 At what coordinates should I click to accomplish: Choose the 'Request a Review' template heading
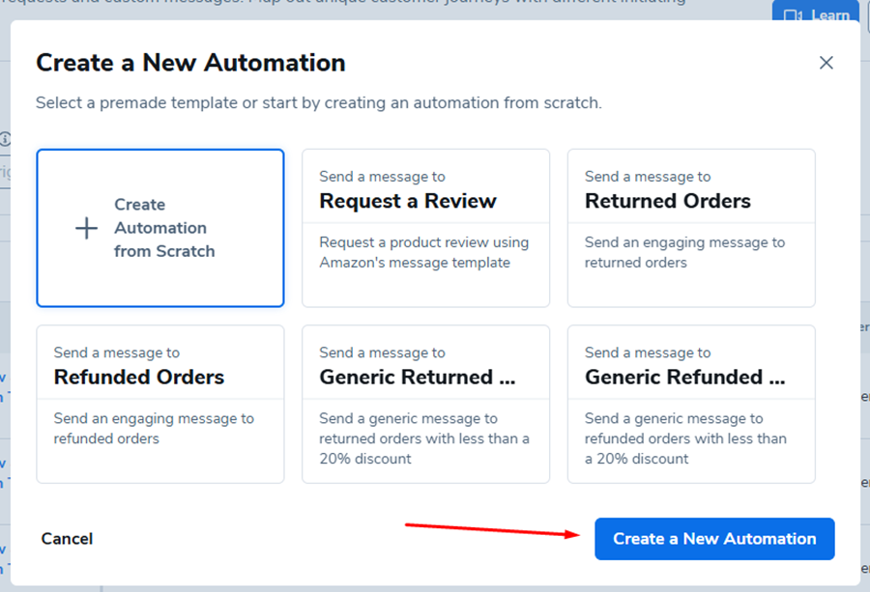pos(408,201)
